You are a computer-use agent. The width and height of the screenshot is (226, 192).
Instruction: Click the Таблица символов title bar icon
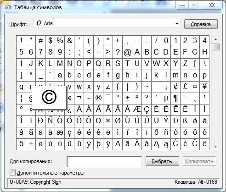tap(8, 7)
